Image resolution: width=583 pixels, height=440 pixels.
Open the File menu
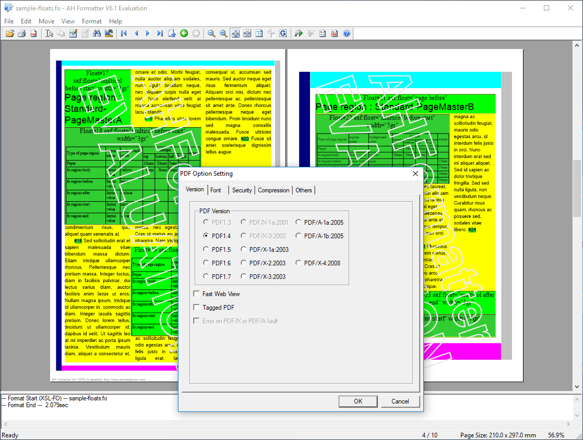(x=9, y=21)
